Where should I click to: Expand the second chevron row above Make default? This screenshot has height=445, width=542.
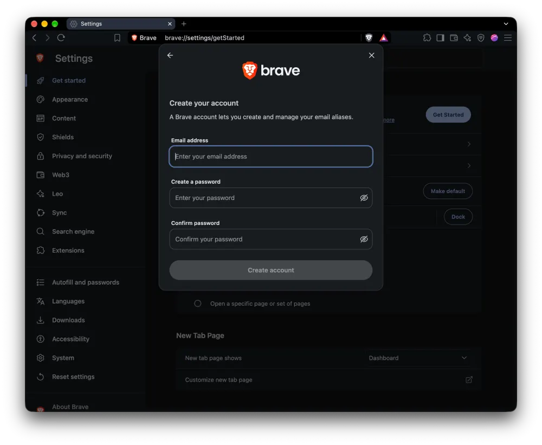[x=469, y=166]
